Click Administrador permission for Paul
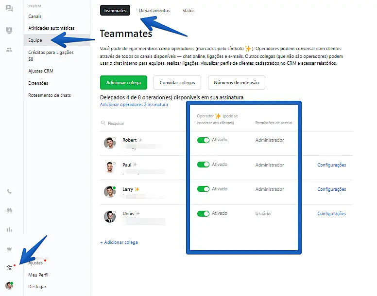This screenshot has height=296, width=377. tap(270, 165)
